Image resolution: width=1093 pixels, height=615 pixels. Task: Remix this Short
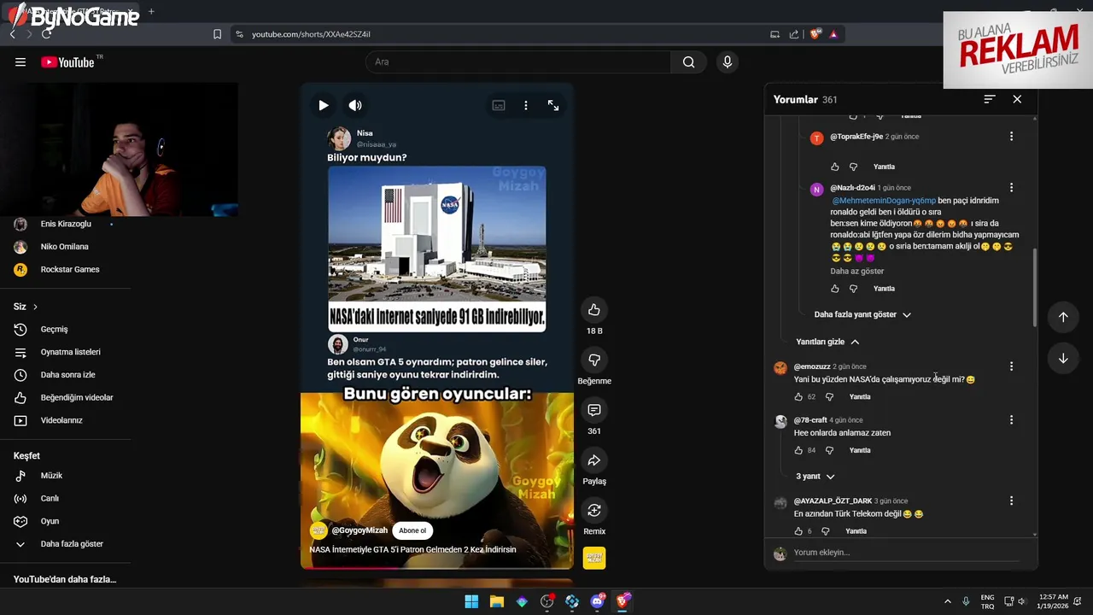coord(594,510)
